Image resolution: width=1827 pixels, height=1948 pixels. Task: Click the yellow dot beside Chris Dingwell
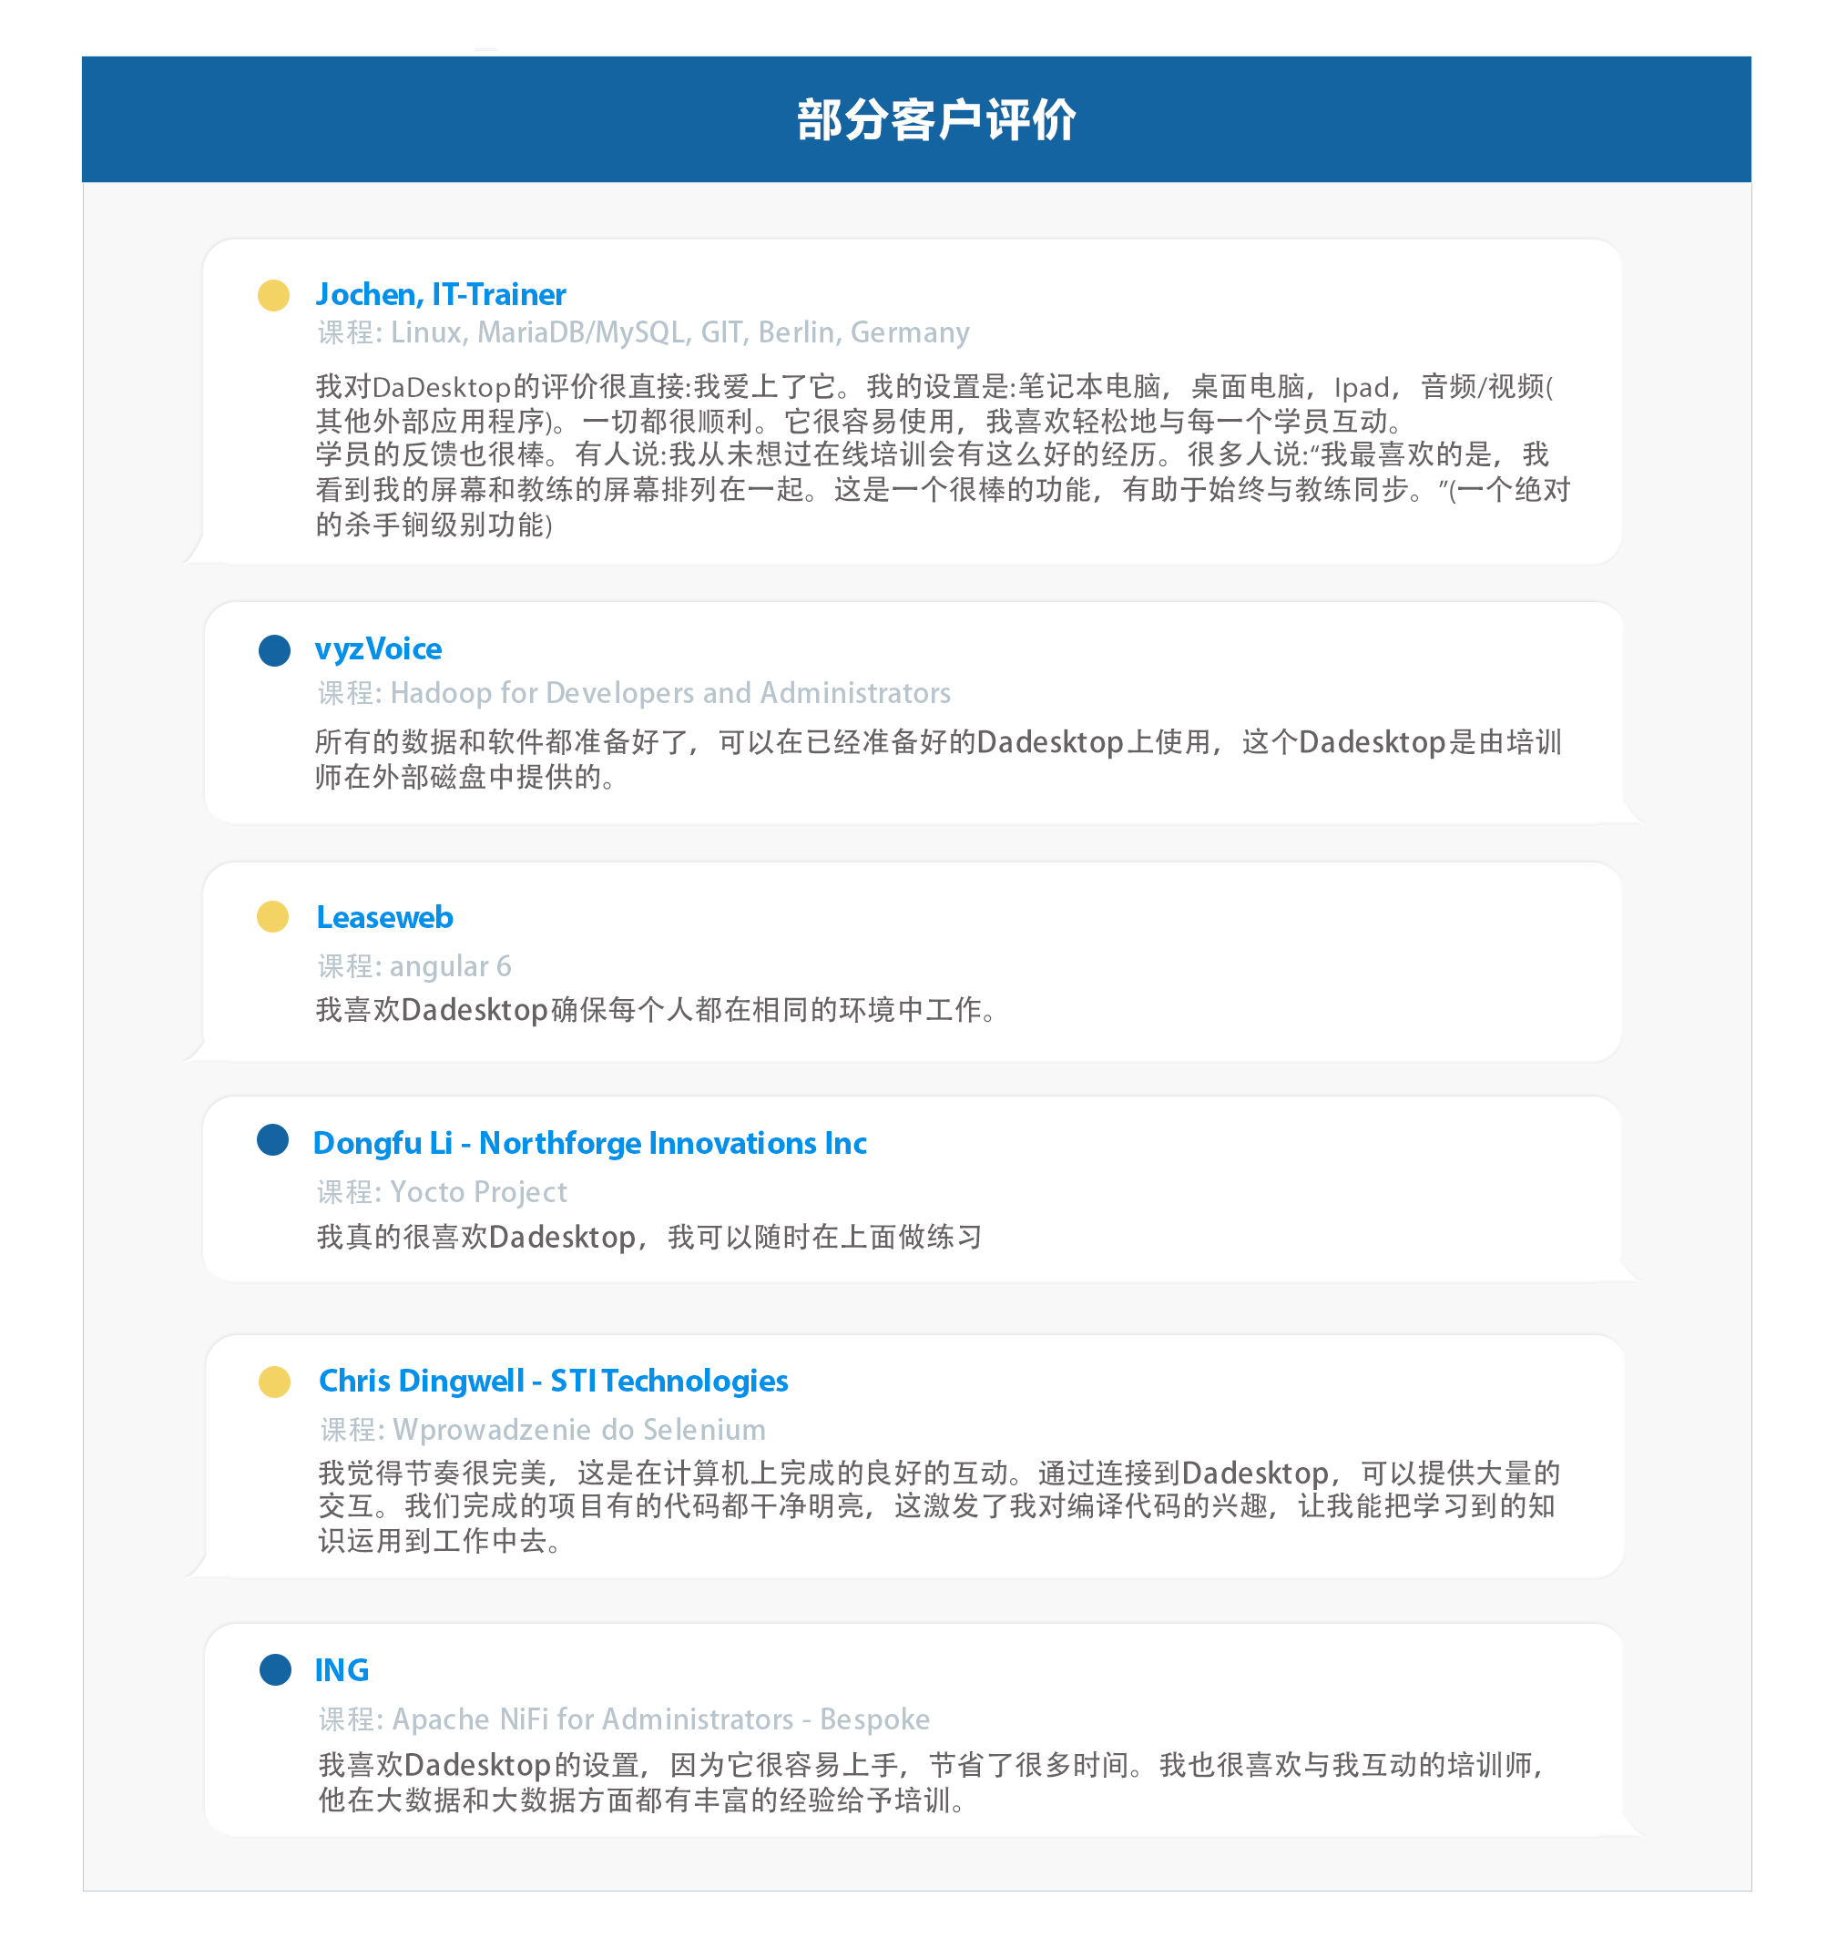tap(274, 1382)
